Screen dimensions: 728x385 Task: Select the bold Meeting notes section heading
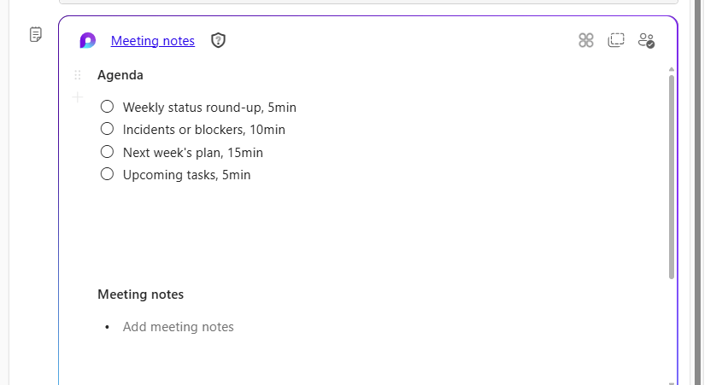(x=140, y=295)
